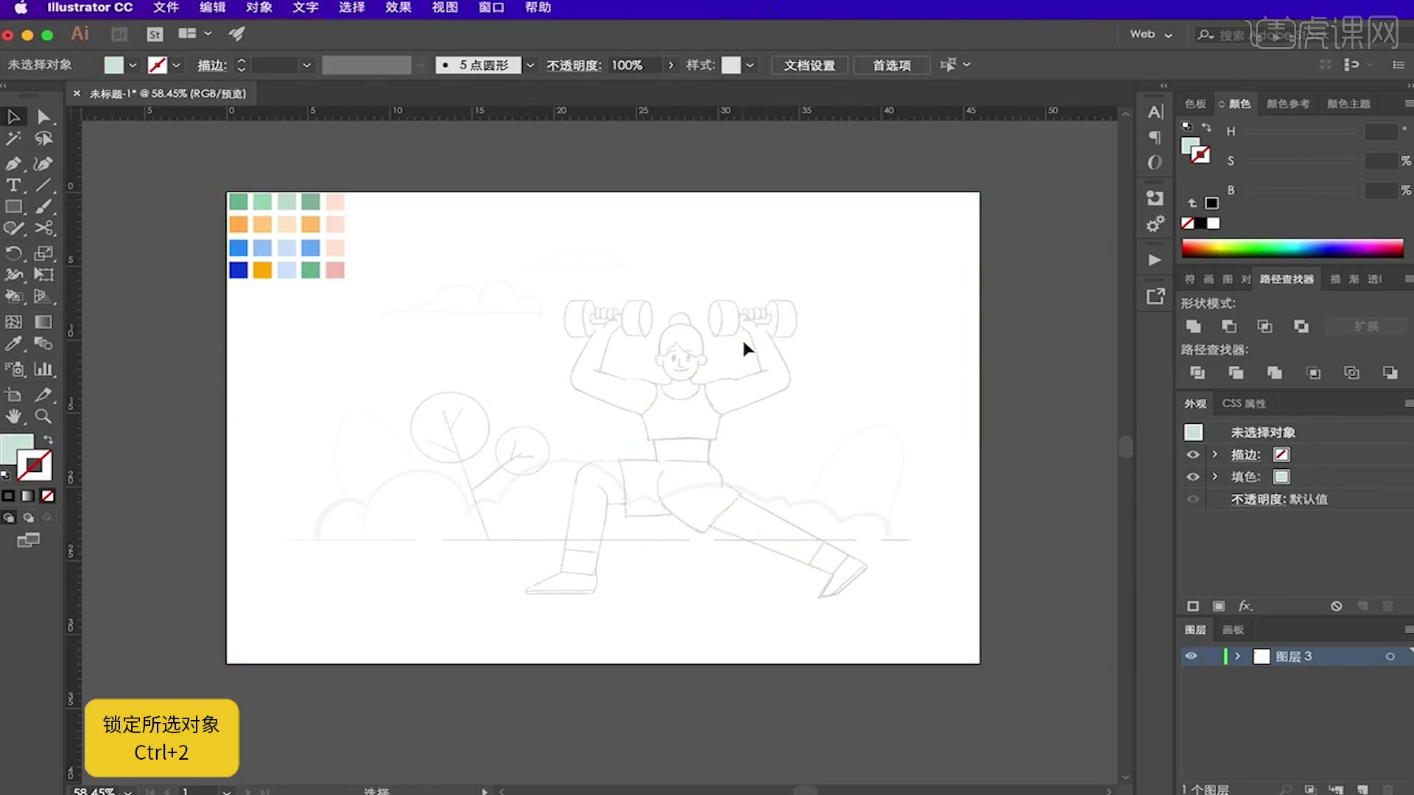This screenshot has height=795, width=1414.
Task: Select the Selection tool arrow
Action: (13, 117)
